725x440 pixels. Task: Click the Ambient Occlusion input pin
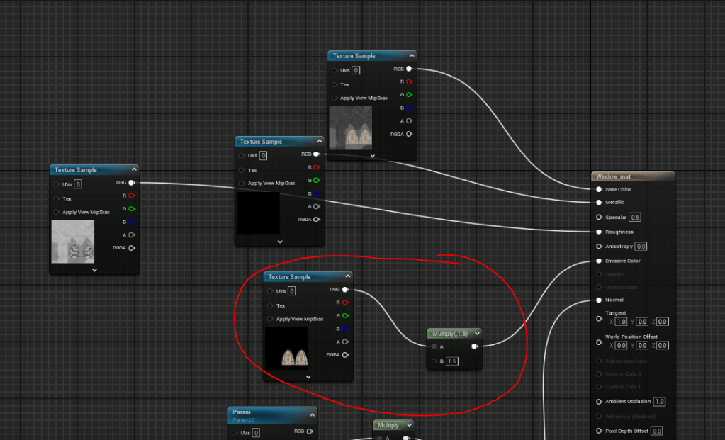[x=600, y=402]
